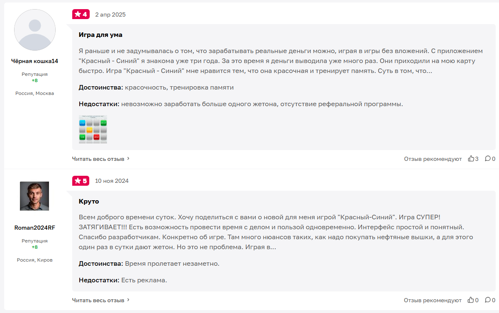Open Roman2024RF user profile
This screenshot has height=313, width=499.
(34, 228)
